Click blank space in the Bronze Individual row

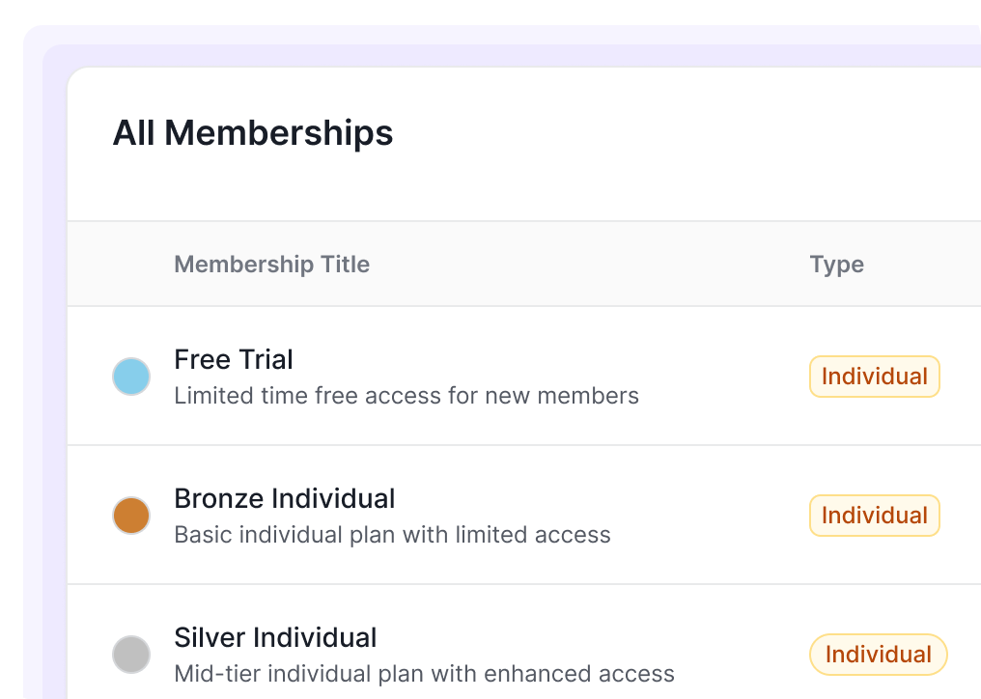pyautogui.click(x=715, y=516)
